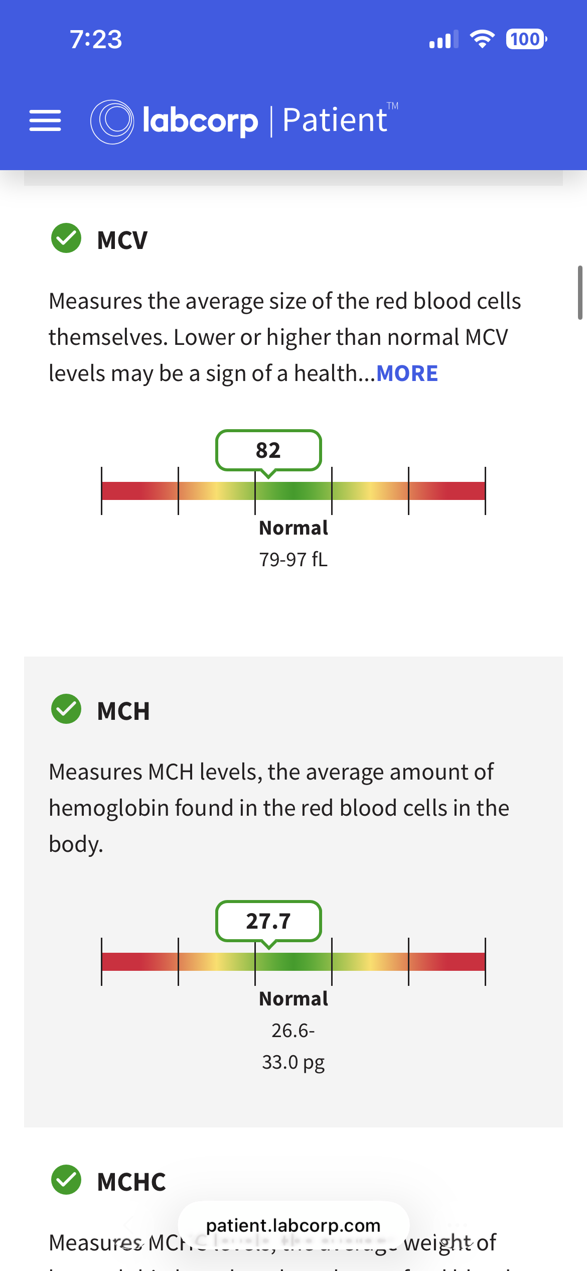Open the patient.labcorp.com address bar
587x1271 pixels.
click(x=293, y=1225)
